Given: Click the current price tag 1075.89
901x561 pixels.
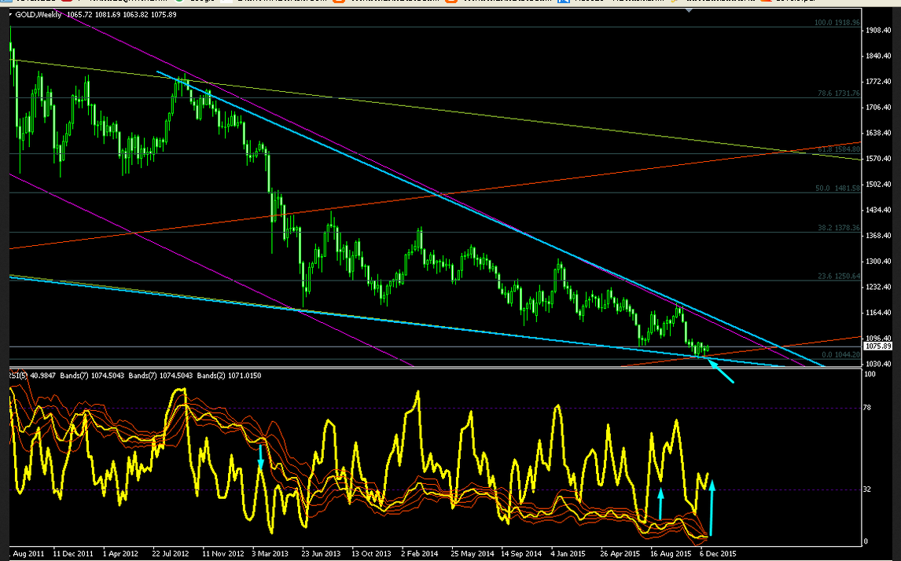Looking at the screenshot, I should 878,346.
